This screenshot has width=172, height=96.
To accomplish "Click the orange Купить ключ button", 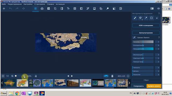I will [154, 86].
